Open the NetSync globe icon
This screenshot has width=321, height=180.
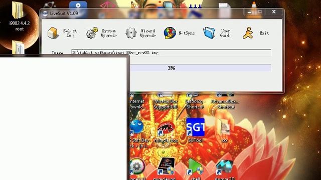(x=170, y=33)
